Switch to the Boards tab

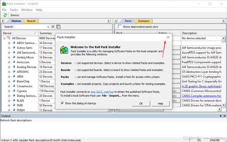click(31, 21)
